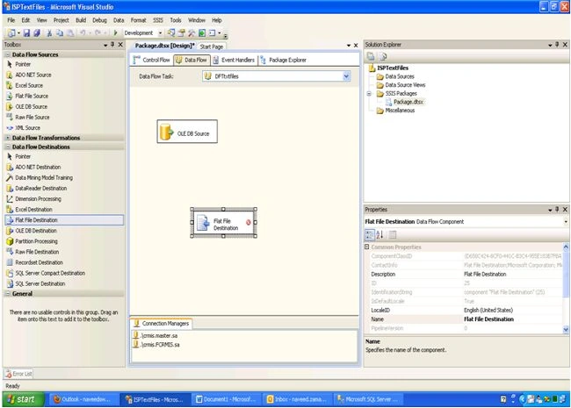Click the Cut scissors toolbar icon
Image resolution: width=571 pixels, height=408 pixels.
49,33
